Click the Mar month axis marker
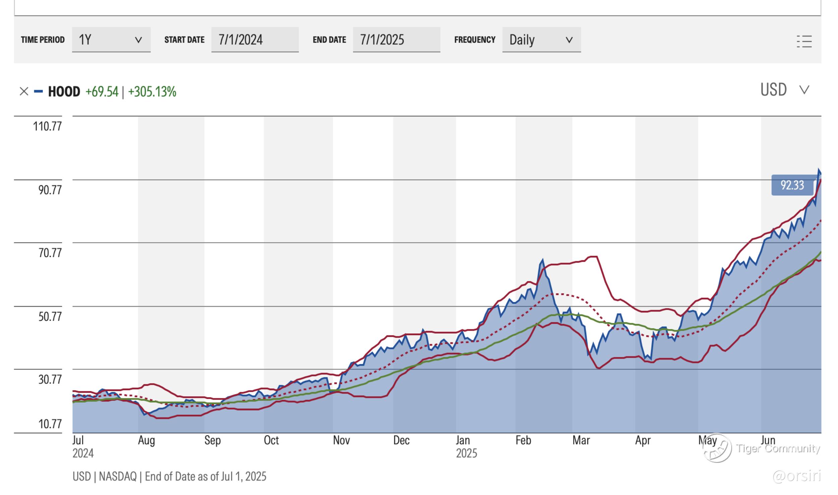The width and height of the screenshot is (838, 495). [x=581, y=440]
